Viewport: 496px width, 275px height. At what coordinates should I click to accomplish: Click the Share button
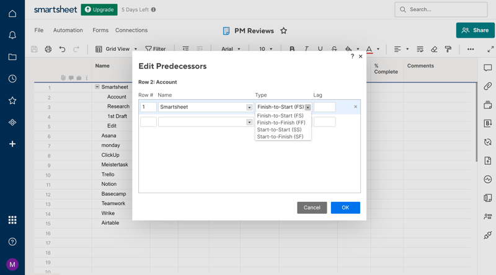point(475,30)
